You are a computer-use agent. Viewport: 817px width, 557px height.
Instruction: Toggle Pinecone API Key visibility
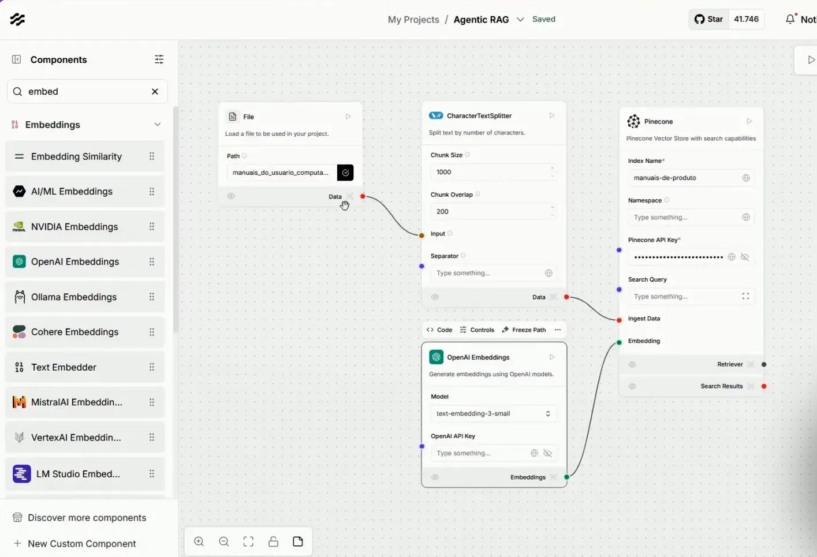pyautogui.click(x=745, y=257)
